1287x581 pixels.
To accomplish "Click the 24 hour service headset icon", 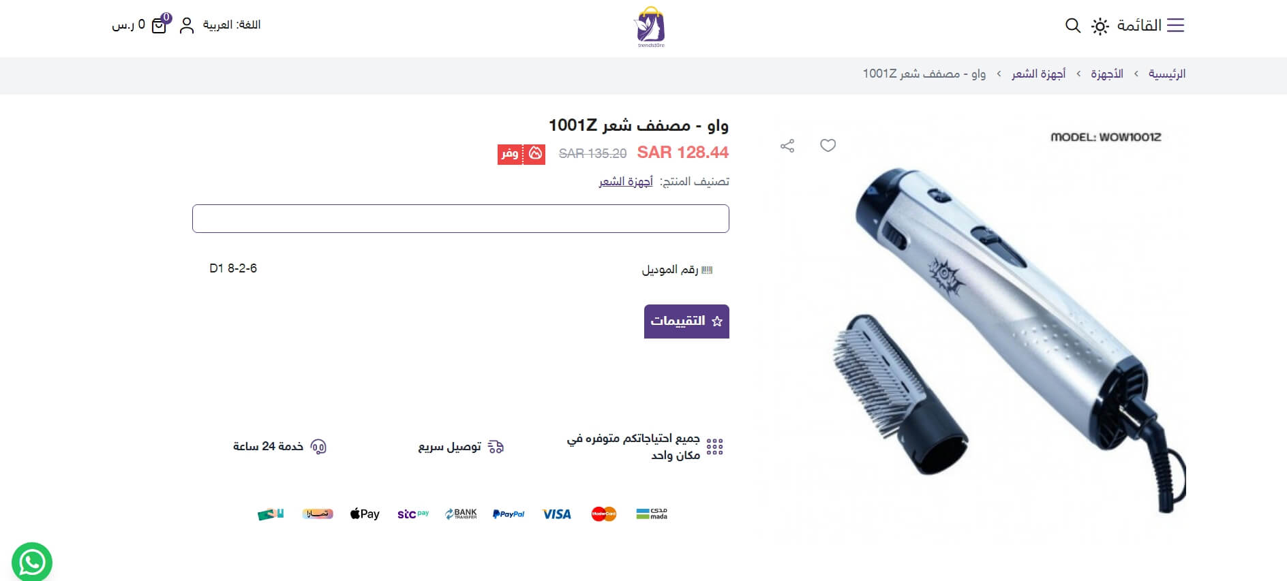I will coord(318,447).
